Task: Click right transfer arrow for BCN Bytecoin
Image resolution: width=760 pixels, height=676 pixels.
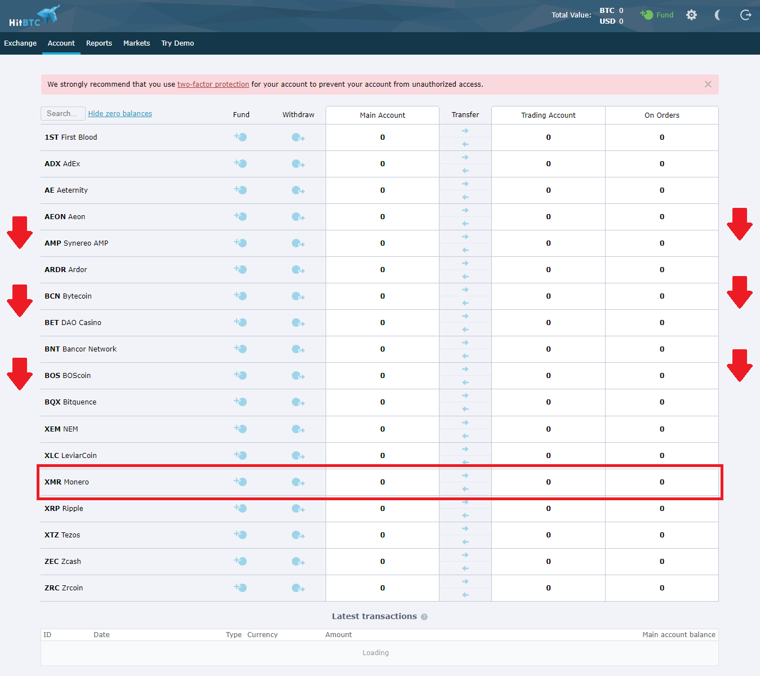Action: [465, 290]
